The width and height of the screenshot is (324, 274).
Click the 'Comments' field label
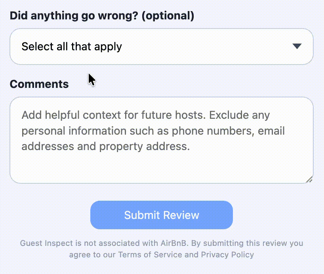(x=39, y=84)
